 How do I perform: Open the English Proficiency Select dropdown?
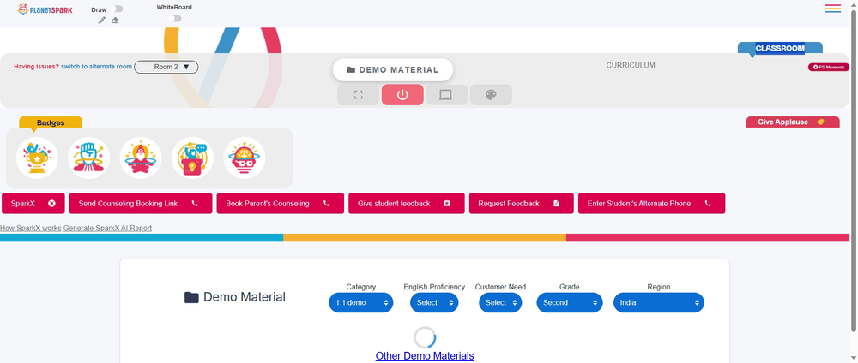(x=434, y=302)
